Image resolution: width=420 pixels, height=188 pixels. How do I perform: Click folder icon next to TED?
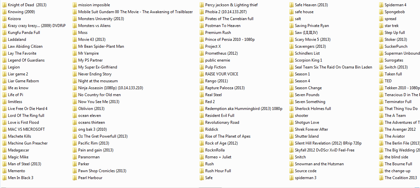click(x=381, y=81)
